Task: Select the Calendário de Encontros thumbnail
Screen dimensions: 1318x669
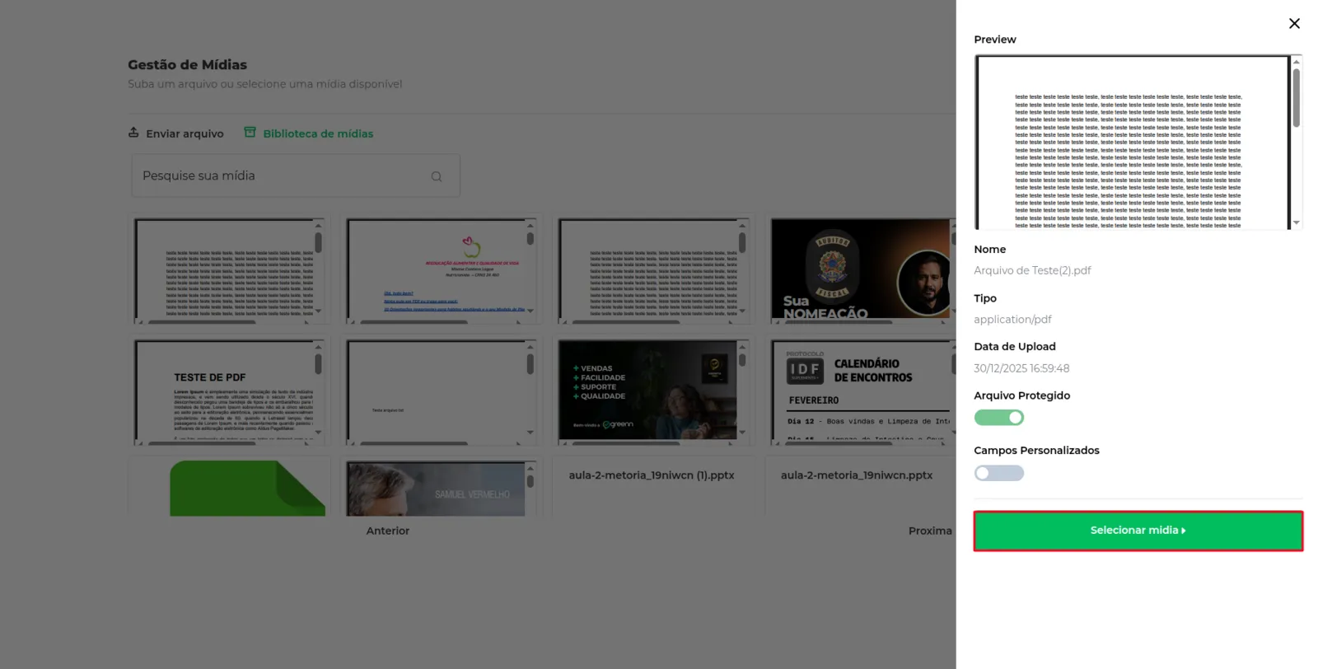Action: pyautogui.click(x=862, y=391)
